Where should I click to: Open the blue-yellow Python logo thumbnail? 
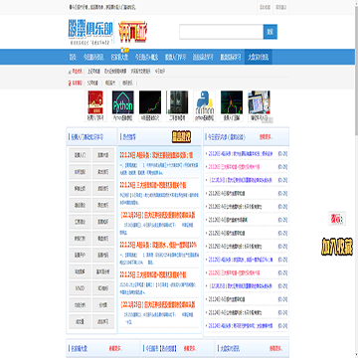pyautogui.click(x=205, y=102)
